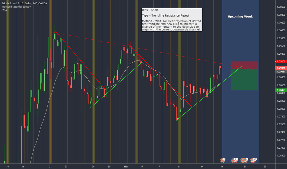The width and height of the screenshot is (287, 169).
Task: Open the UK event cluster badged 24
Action: 235,160
